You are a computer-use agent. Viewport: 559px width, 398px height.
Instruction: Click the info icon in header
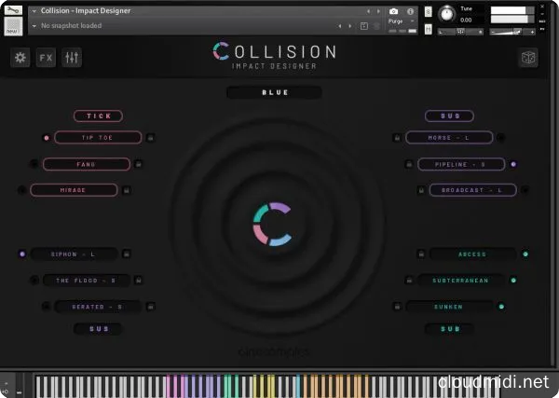[x=410, y=11]
